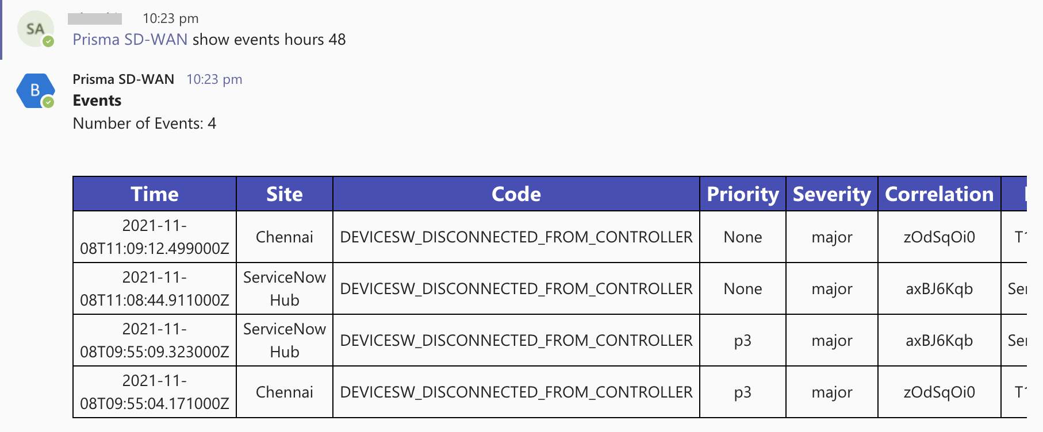
Task: Open the Prisma SD-WAN mention link
Action: point(130,40)
